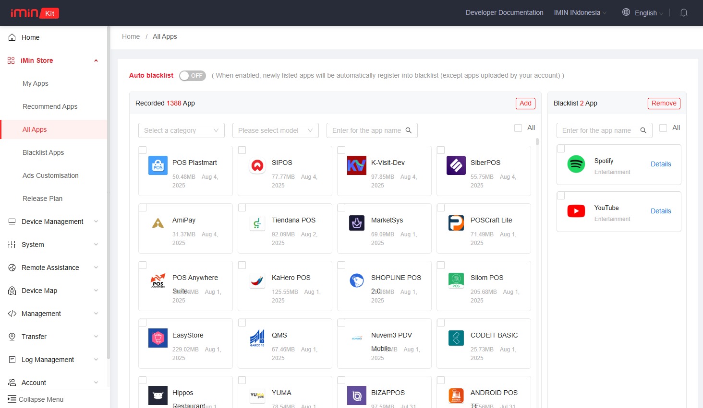Open the Select a category dropdown
Viewport: 703px width, 408px height.
point(181,130)
